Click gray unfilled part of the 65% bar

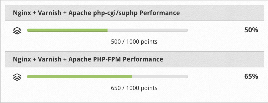click(x=160, y=77)
